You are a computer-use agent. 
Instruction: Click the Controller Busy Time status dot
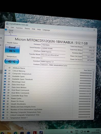pyautogui.click(x=4, y=95)
